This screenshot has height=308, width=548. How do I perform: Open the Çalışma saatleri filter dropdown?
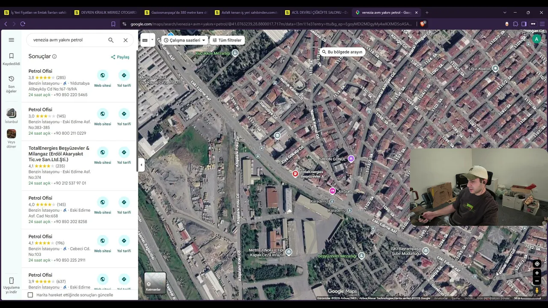click(185, 40)
